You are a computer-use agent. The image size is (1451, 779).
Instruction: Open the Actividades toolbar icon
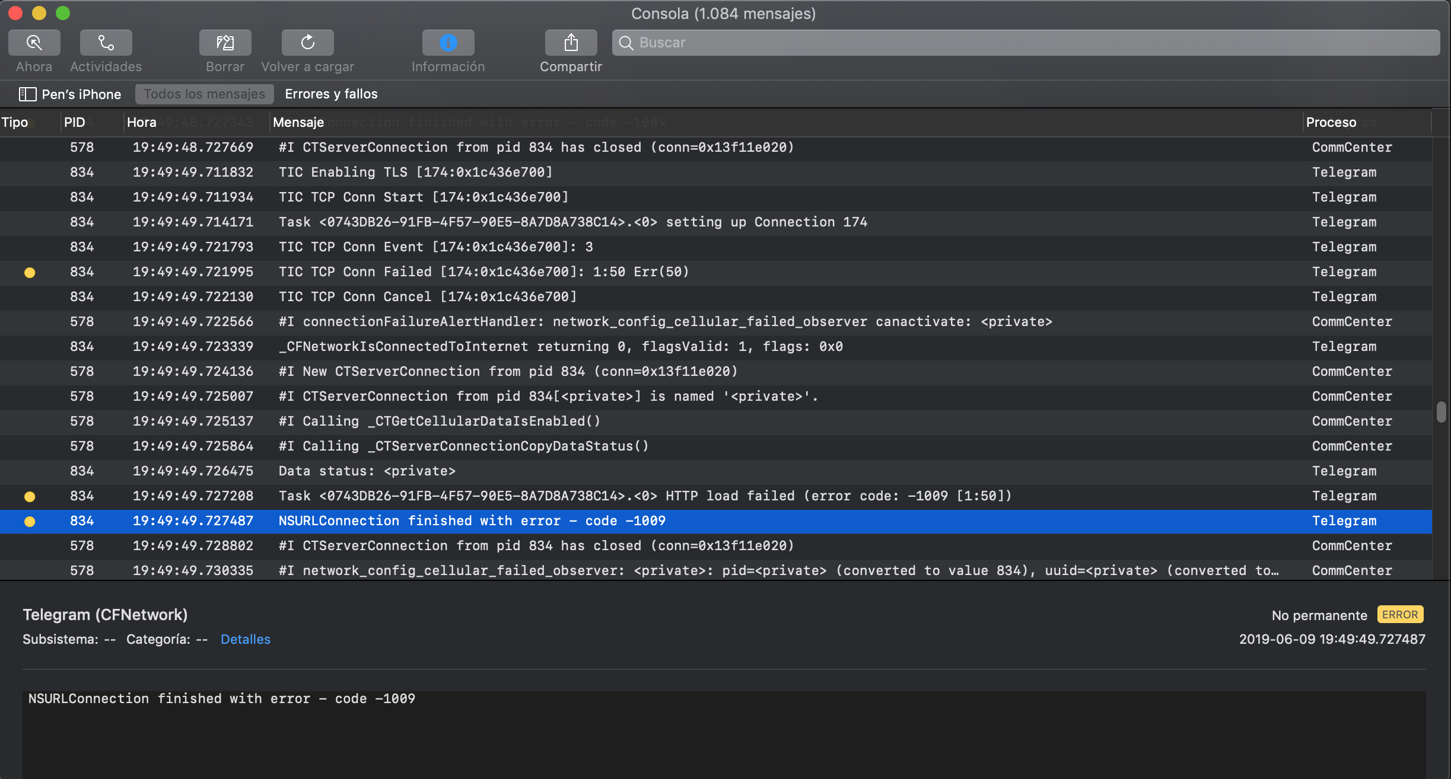point(106,43)
